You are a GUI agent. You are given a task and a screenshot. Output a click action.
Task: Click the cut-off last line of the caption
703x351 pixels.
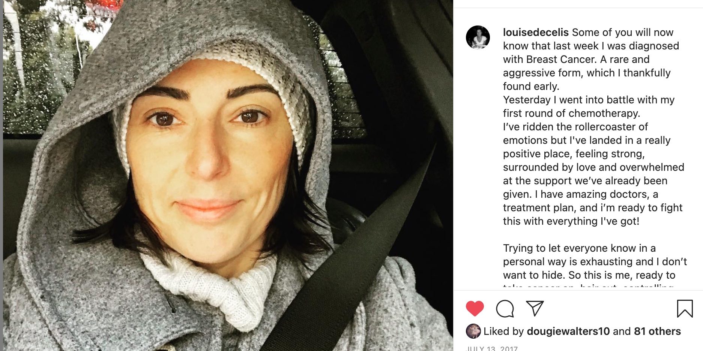pos(588,287)
